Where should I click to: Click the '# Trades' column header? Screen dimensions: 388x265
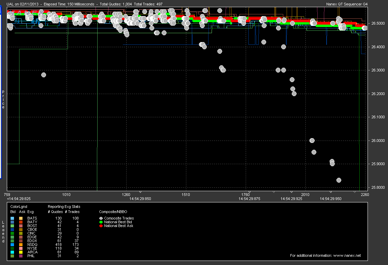point(72,212)
